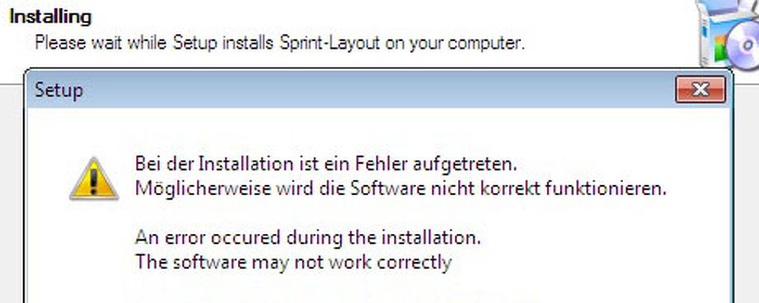Click the "Setup" dialog title text

pyautogui.click(x=59, y=91)
